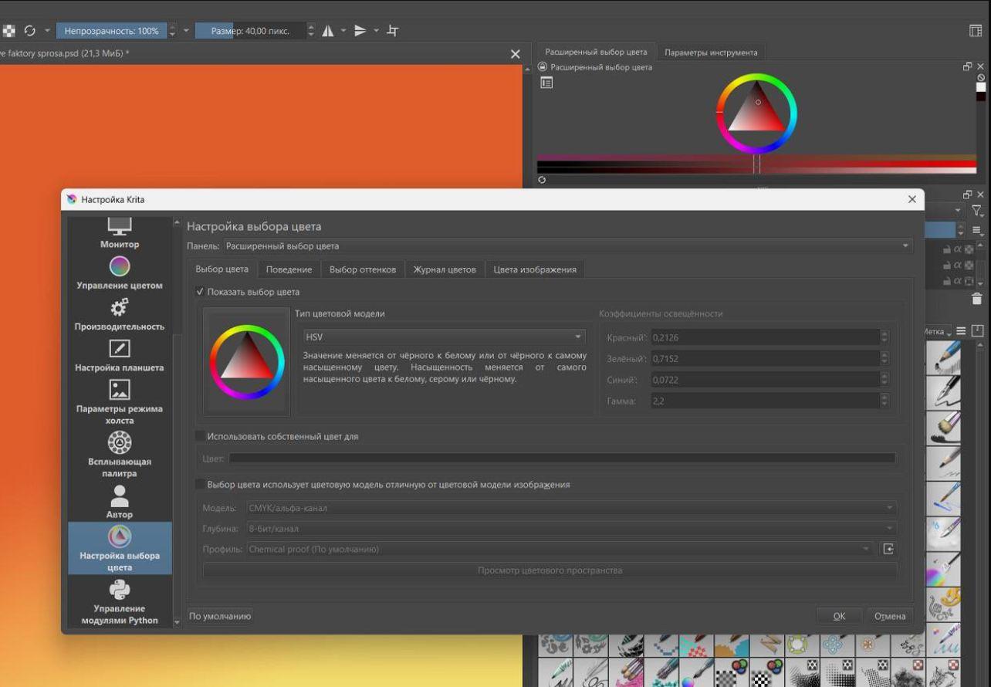Uncheck Показать выбор цвета checkbox

200,292
